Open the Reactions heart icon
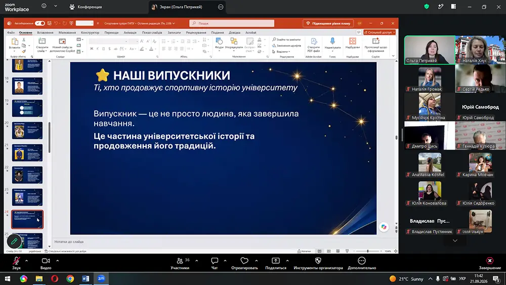 tap(244, 261)
